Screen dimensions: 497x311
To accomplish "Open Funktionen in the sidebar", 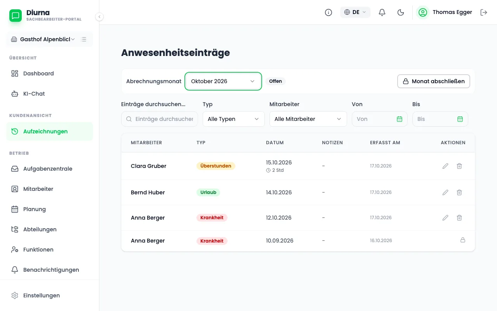I will coord(50,250).
